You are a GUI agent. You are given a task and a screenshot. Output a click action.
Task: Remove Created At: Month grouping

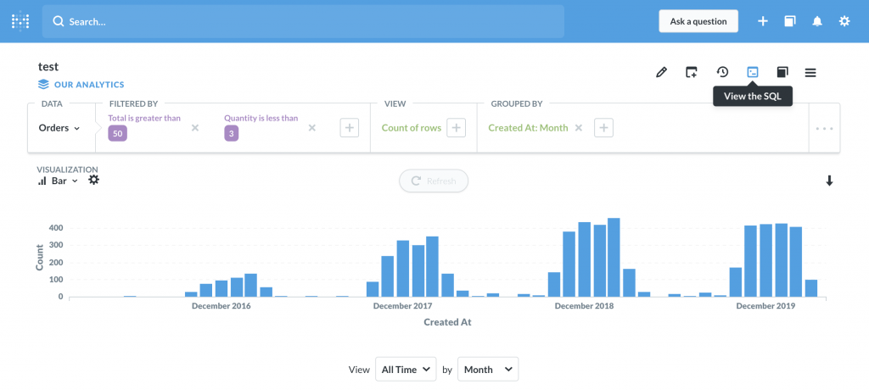[x=578, y=127]
